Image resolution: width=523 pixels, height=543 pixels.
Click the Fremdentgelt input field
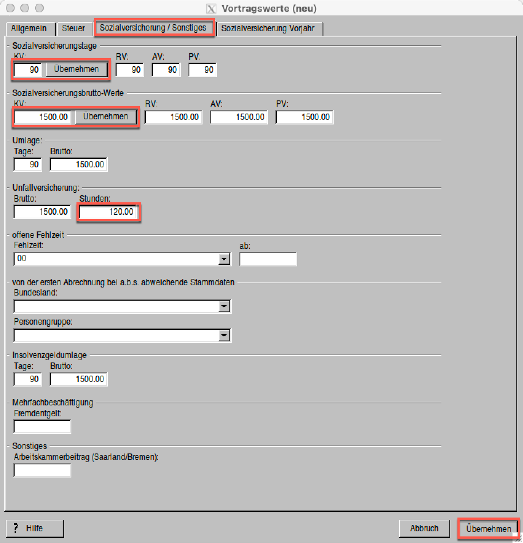(x=42, y=427)
